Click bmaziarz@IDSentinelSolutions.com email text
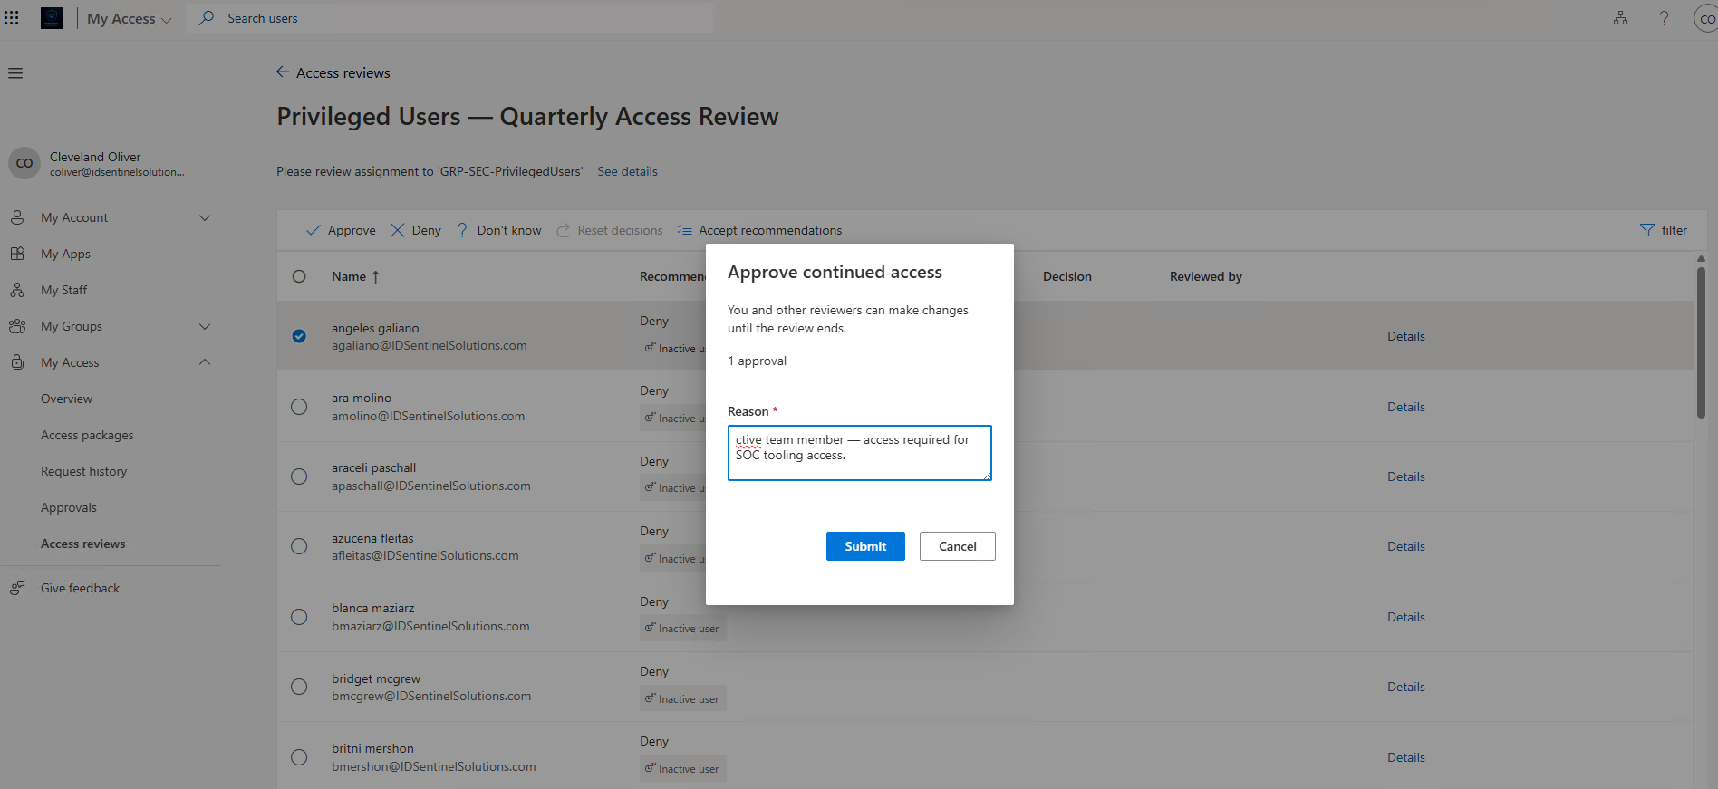The width and height of the screenshot is (1718, 789). pyautogui.click(x=430, y=626)
